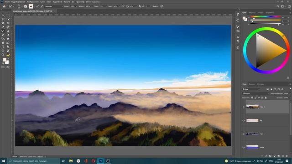This screenshot has height=164, width=292.
Task: Open the layer blend mode dropdown
Action: [255, 93]
